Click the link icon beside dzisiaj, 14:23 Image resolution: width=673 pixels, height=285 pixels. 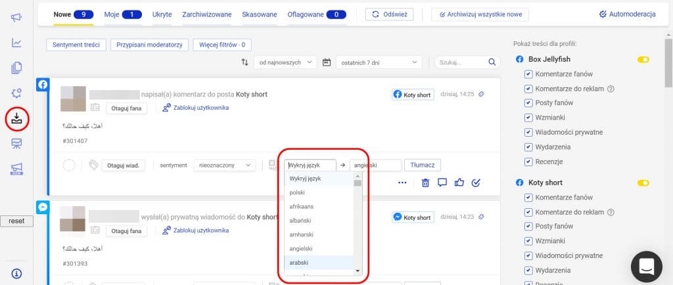[481, 217]
